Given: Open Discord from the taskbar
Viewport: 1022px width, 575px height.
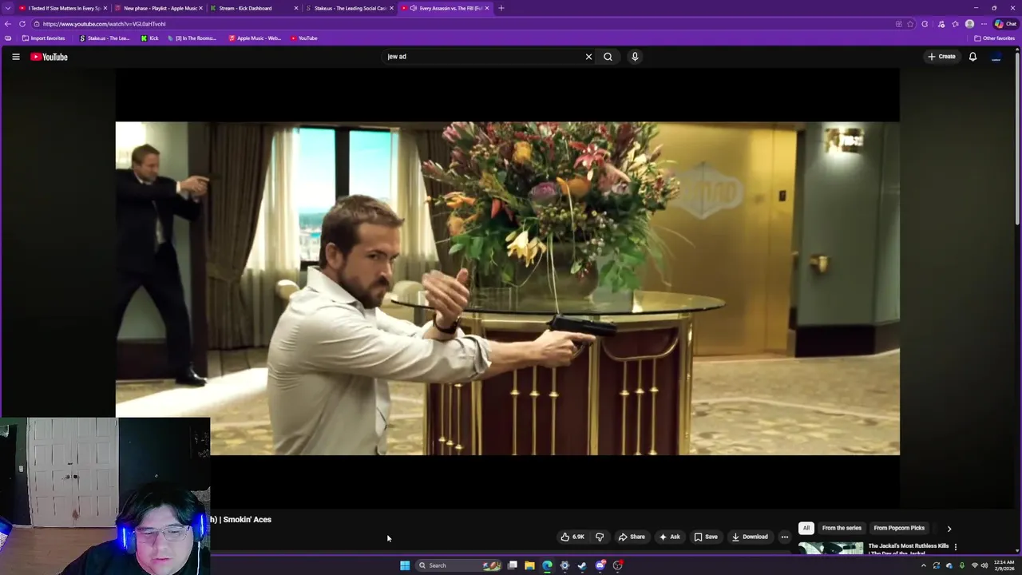Looking at the screenshot, I should pyautogui.click(x=600, y=565).
